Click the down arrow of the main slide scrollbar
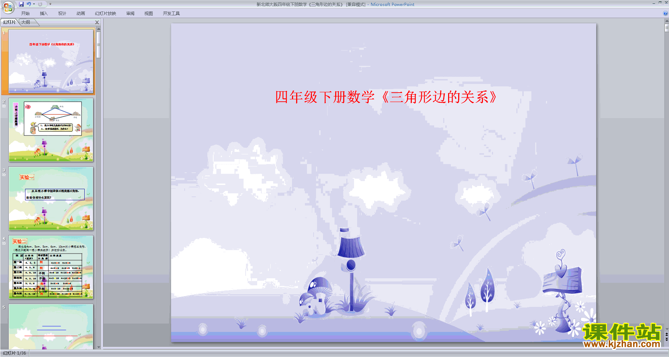The image size is (669, 357). coord(667,329)
